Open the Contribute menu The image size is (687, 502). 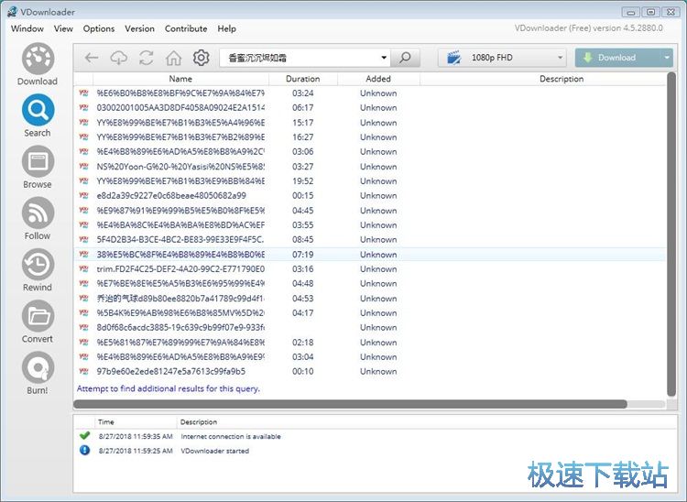(x=186, y=28)
